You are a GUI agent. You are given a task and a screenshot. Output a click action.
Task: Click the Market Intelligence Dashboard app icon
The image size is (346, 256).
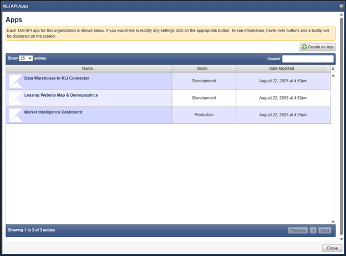pos(16,115)
